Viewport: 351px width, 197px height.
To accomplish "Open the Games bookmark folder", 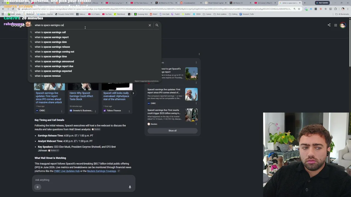I will (207, 14).
